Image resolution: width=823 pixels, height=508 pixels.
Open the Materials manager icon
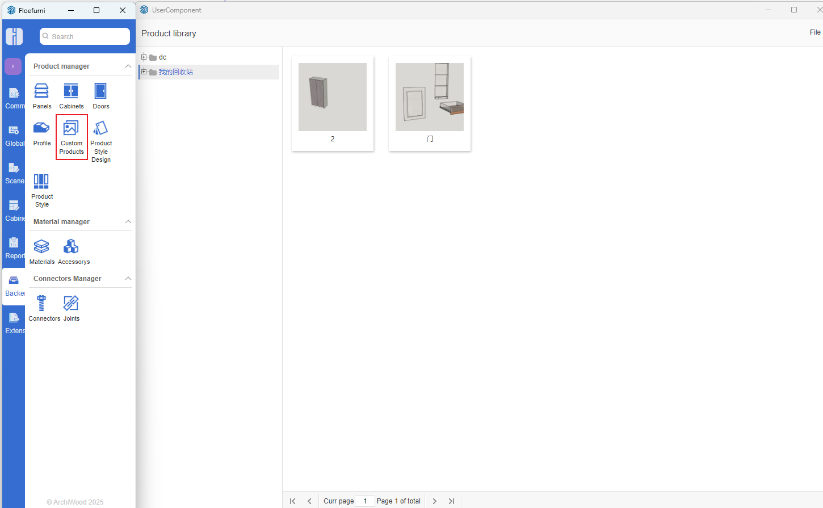[41, 251]
